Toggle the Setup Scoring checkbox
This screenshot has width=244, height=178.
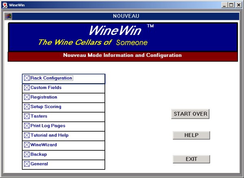(x=27, y=107)
